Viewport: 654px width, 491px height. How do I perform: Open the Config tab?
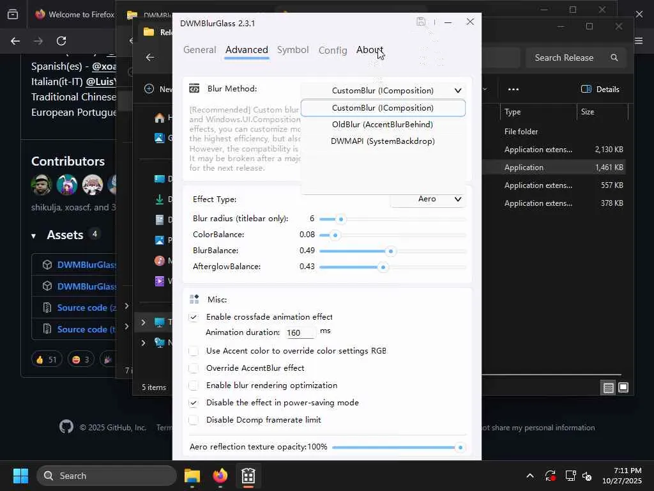point(333,51)
